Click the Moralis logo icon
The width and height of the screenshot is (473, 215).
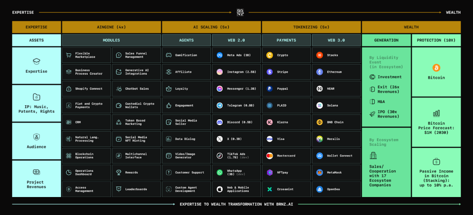tap(320, 139)
